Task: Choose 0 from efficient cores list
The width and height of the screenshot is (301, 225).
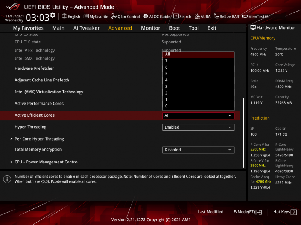Action: (x=166, y=106)
